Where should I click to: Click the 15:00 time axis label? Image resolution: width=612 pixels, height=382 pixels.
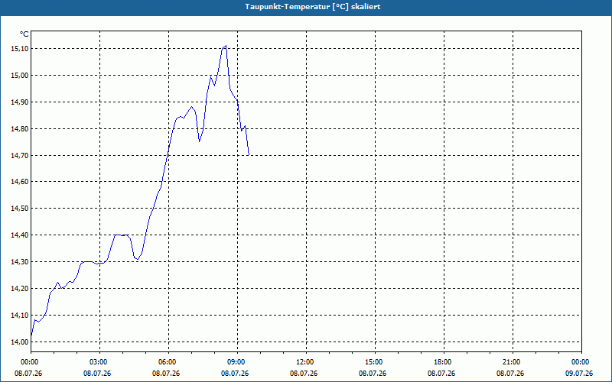375,362
